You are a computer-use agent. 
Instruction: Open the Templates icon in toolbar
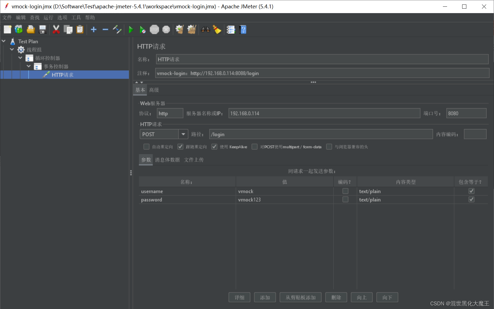click(19, 29)
